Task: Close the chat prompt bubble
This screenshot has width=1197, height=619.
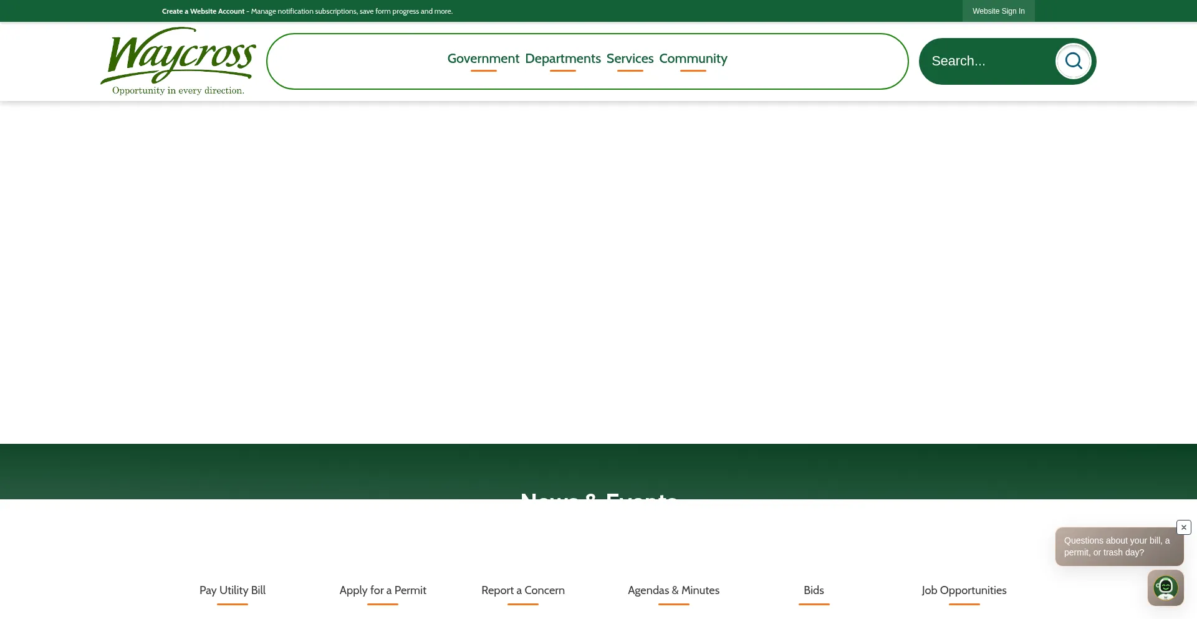Action: [x=1183, y=527]
